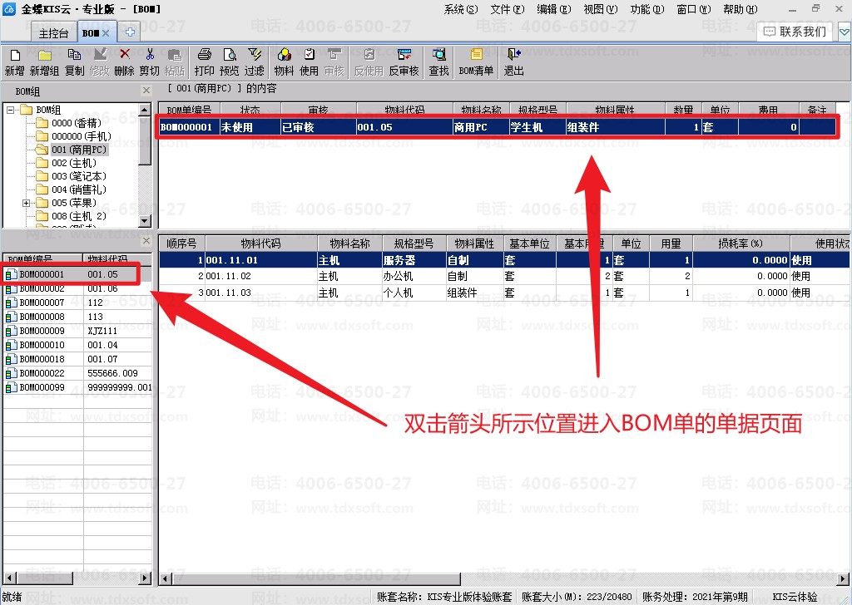Open the dropdown arrow beside 联系我们
This screenshot has width=852, height=605.
[x=844, y=32]
